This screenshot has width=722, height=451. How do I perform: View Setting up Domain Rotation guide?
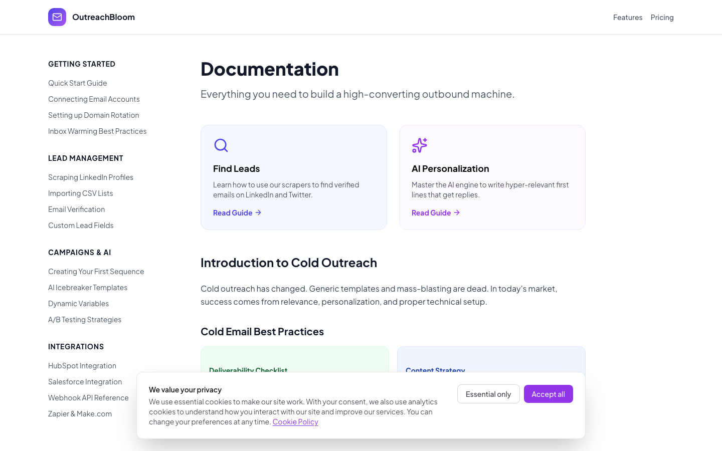(x=93, y=115)
